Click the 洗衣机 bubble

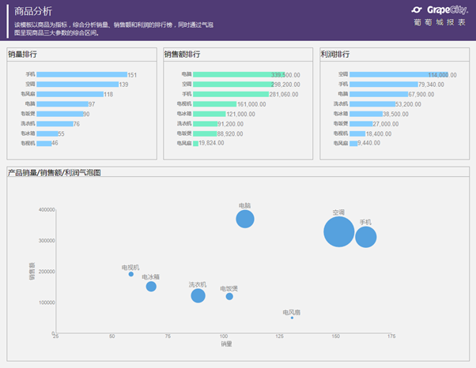[x=198, y=295]
